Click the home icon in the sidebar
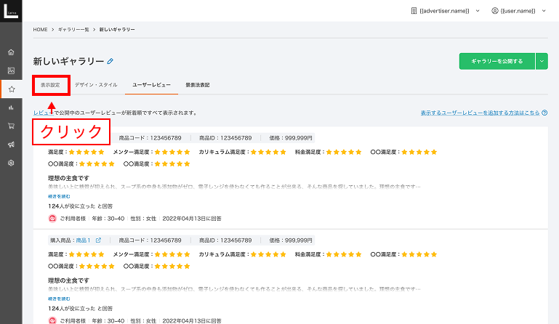 point(11,52)
